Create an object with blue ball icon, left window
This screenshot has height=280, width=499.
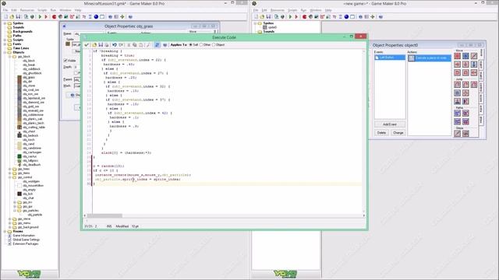[x=96, y=17]
